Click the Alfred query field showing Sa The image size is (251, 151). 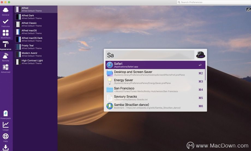click(150, 55)
